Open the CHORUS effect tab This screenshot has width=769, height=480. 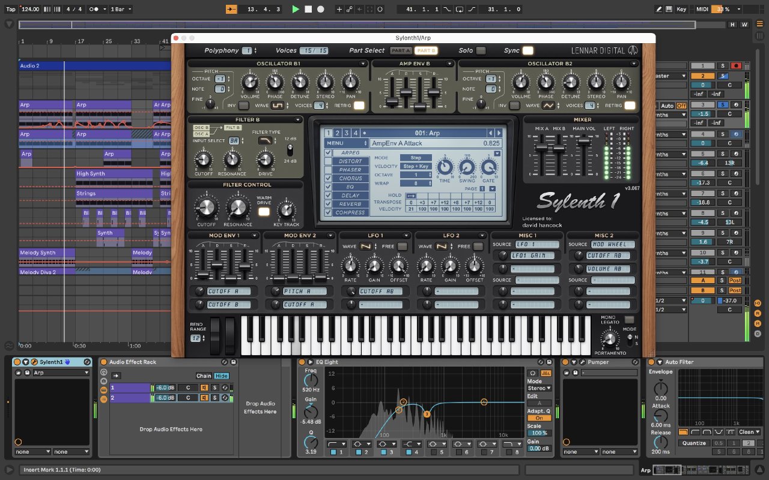(350, 178)
